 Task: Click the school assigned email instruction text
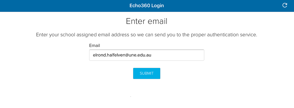point(147,35)
